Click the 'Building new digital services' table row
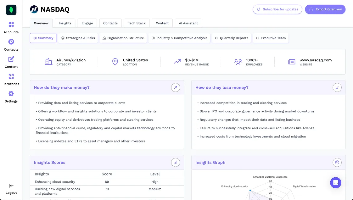 pyautogui.click(x=107, y=191)
